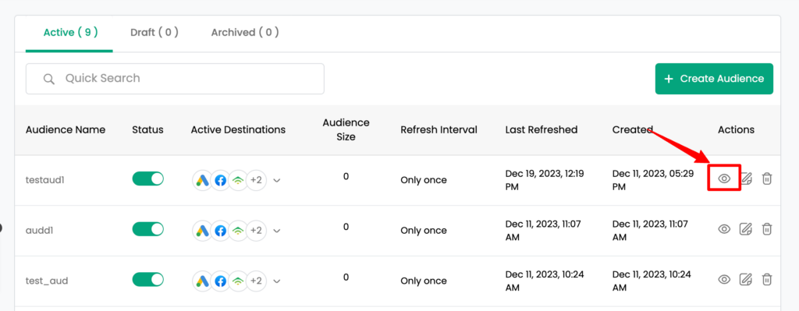Image resolution: width=799 pixels, height=311 pixels.
Task: Open the Draft (0) tab
Action: coord(154,33)
